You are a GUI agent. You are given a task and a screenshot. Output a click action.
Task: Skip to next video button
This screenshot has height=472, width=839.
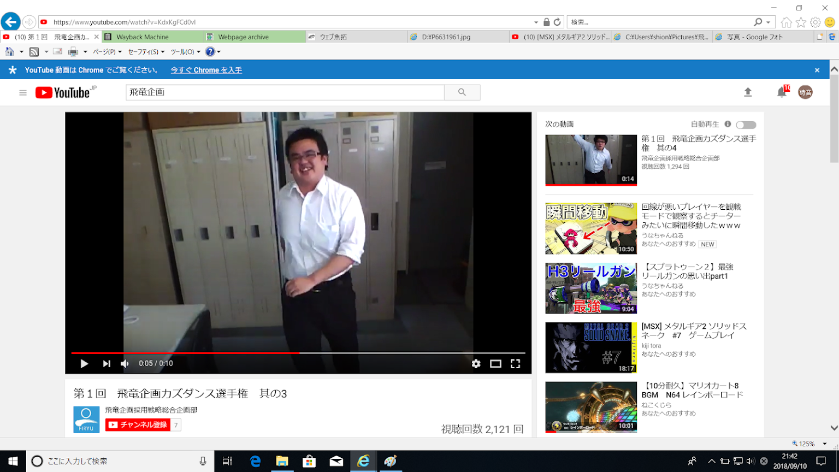pyautogui.click(x=107, y=364)
